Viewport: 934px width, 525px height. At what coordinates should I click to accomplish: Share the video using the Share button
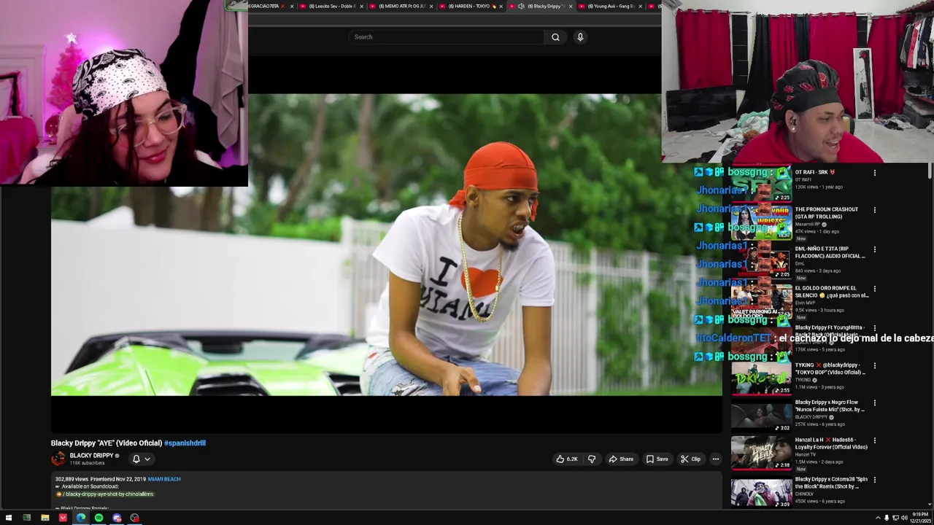click(x=621, y=459)
